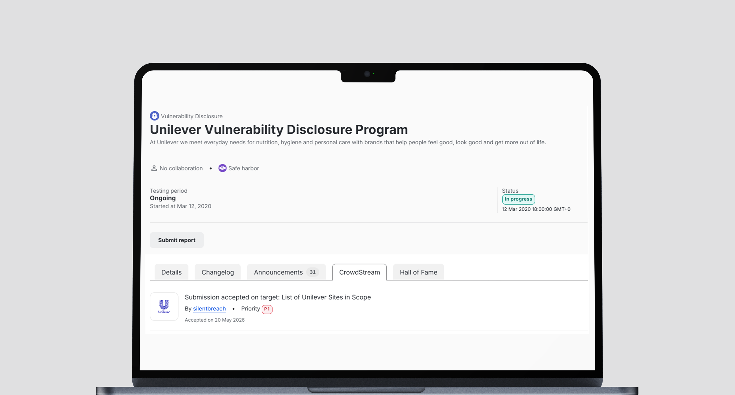Click the Vulnerability Disclosure bug icon
The image size is (735, 395).
click(154, 116)
